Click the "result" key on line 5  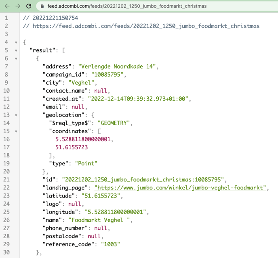point(42,50)
